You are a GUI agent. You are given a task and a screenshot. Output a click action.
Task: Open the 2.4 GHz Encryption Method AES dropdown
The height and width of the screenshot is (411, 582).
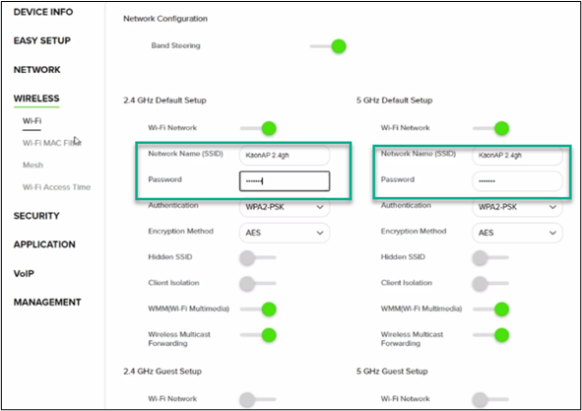pos(285,233)
